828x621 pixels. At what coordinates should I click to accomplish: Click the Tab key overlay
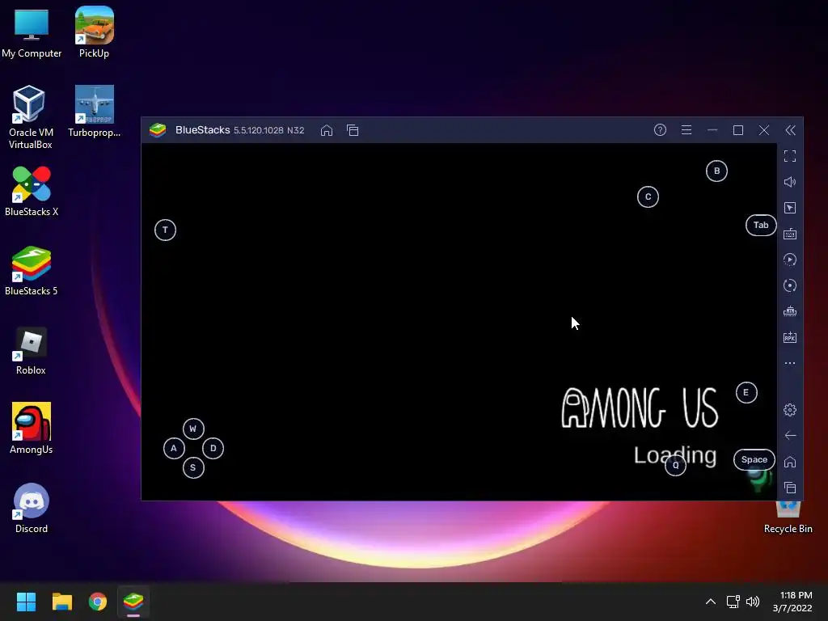point(760,225)
